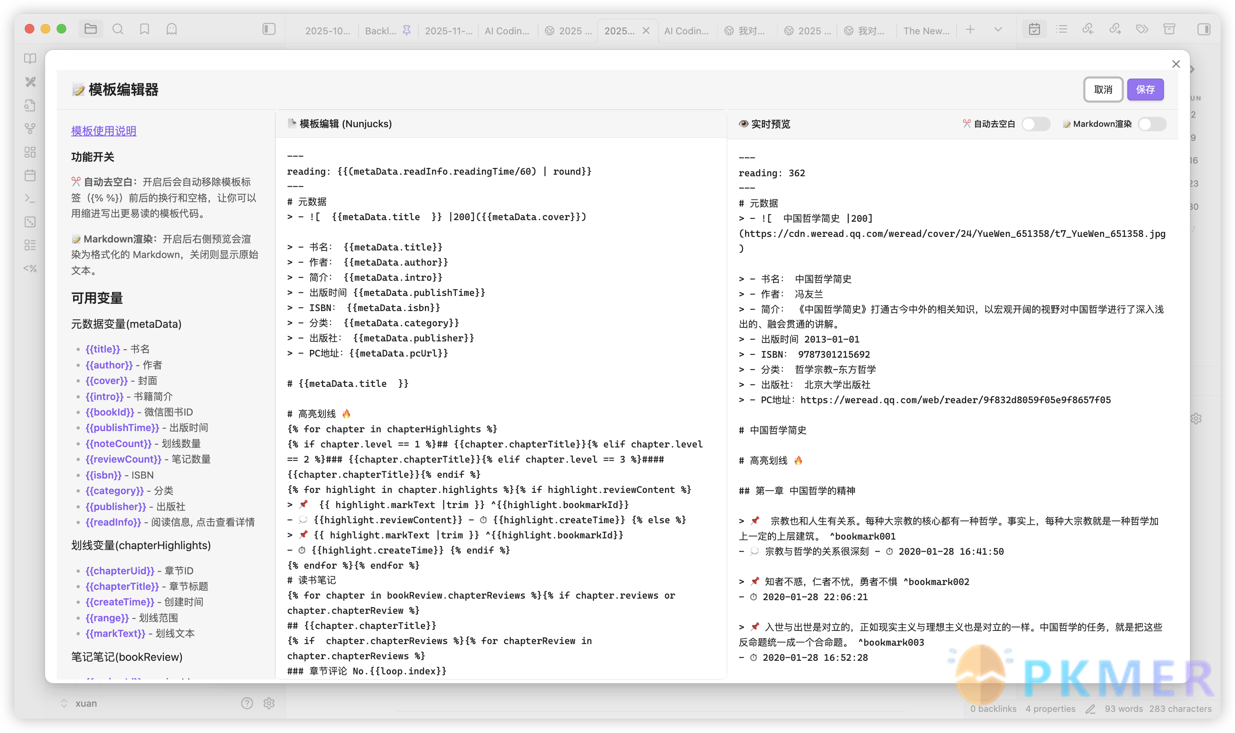Expand the tab list dropdown chevron

(998, 29)
